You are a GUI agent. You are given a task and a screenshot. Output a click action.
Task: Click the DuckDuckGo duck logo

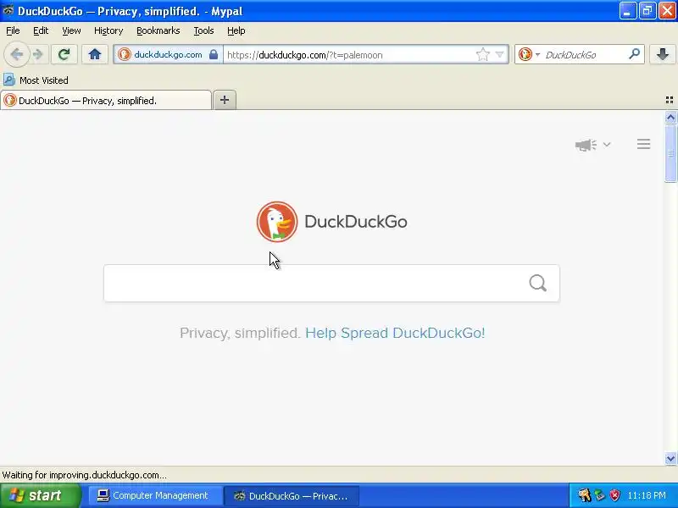point(277,222)
